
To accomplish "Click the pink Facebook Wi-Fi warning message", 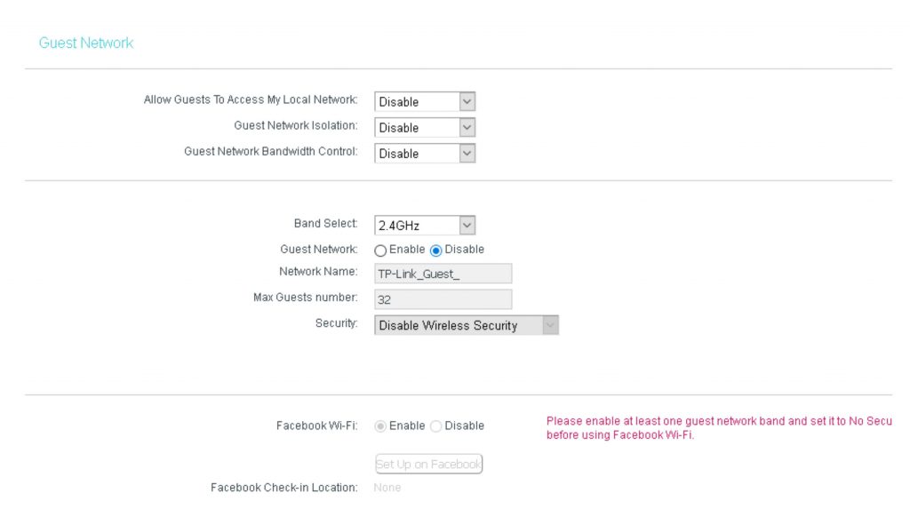I will tap(719, 428).
